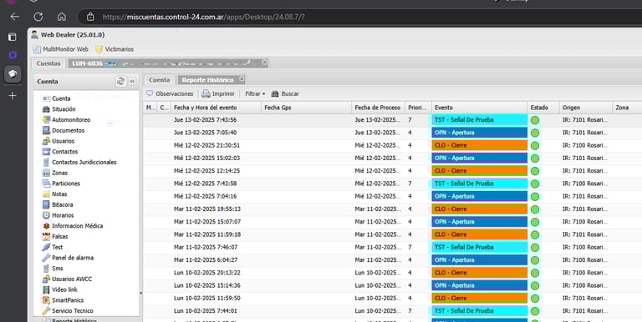The image size is (642, 322).
Task: Click green status dot for 19:55:13 row
Action: 535,209
